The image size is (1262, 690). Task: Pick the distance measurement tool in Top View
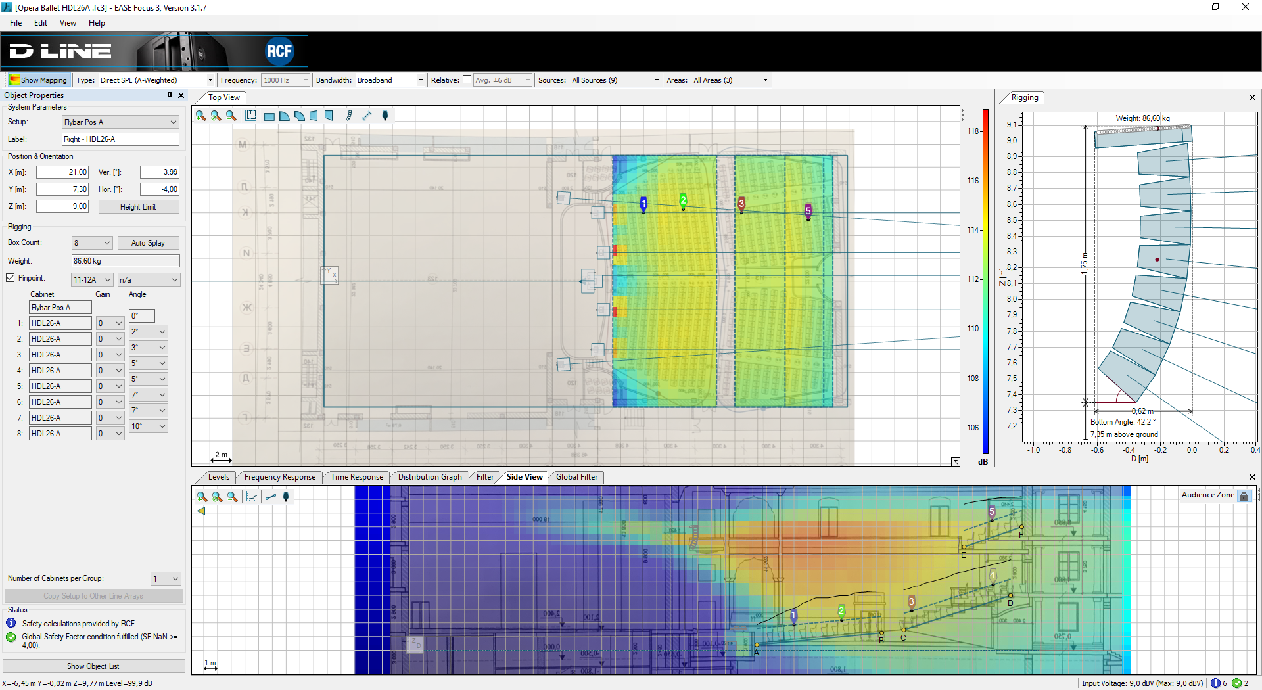(x=367, y=116)
